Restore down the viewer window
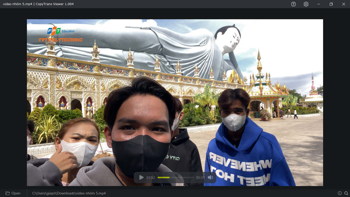The height and width of the screenshot is (197, 350). (x=331, y=4)
